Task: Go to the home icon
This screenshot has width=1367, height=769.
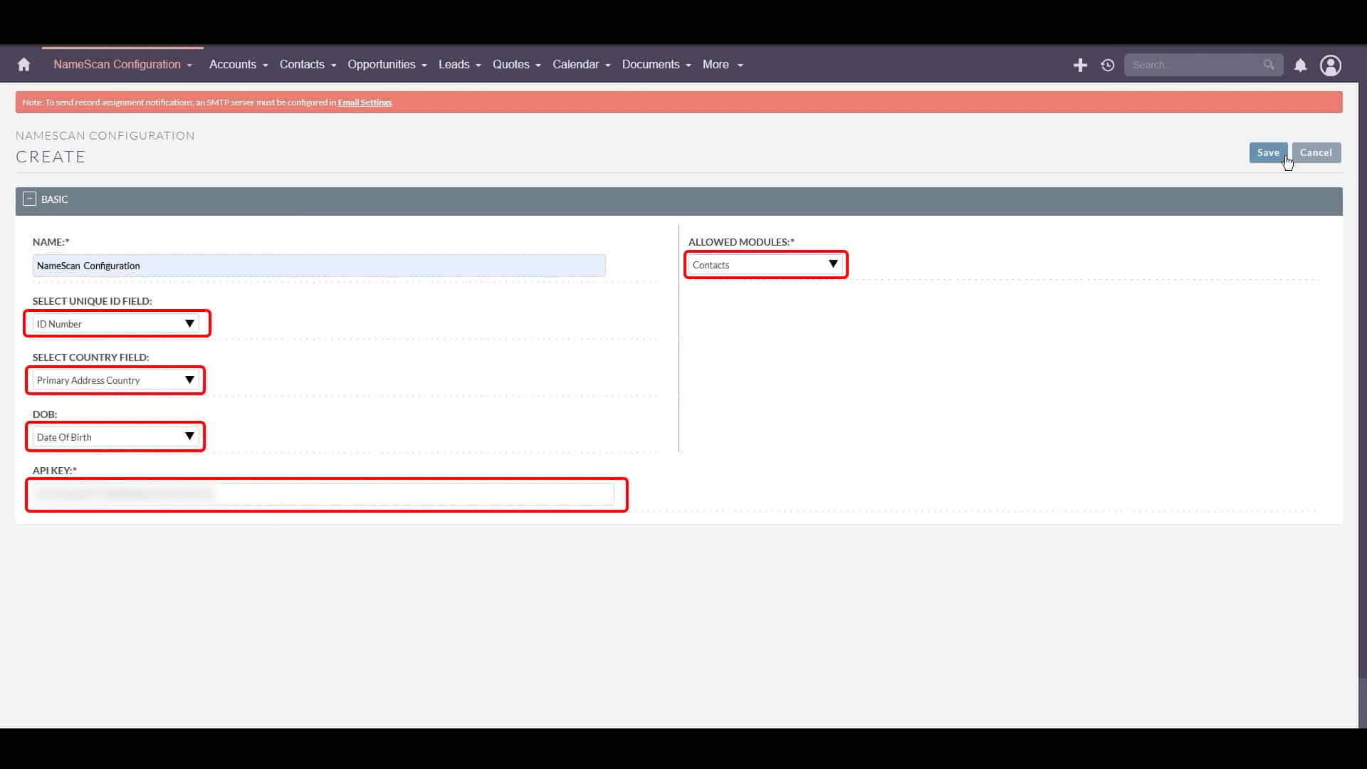Action: (x=23, y=65)
